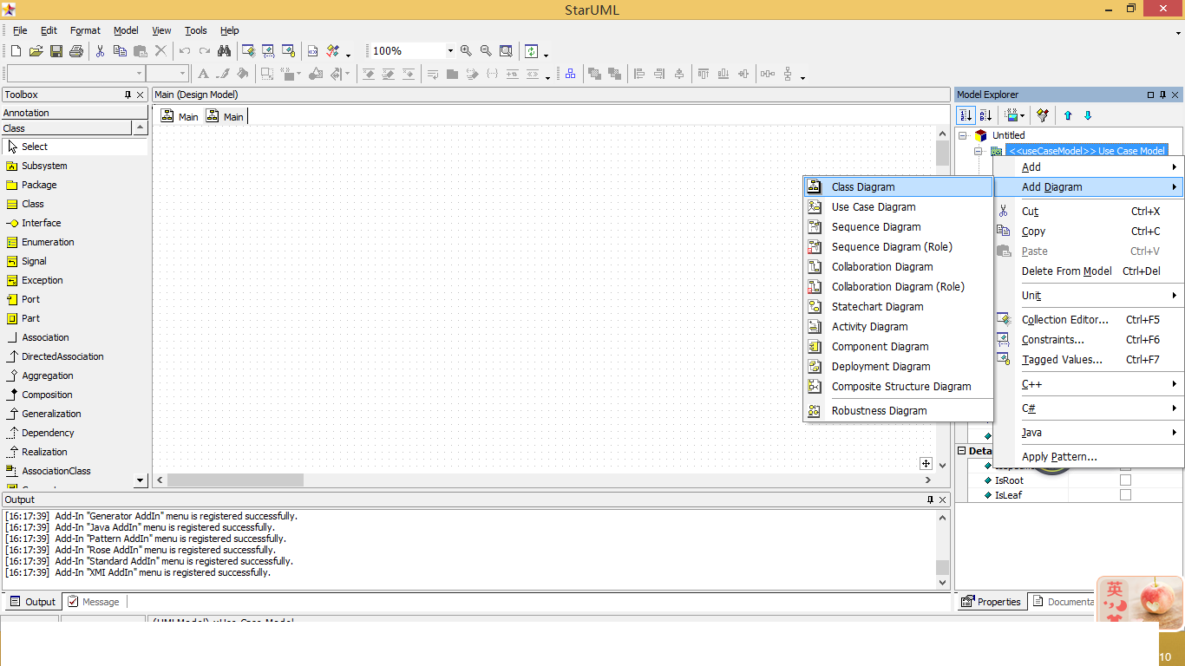The height and width of the screenshot is (666, 1185).
Task: Open the 100% zoom level dropdown
Action: tap(449, 51)
